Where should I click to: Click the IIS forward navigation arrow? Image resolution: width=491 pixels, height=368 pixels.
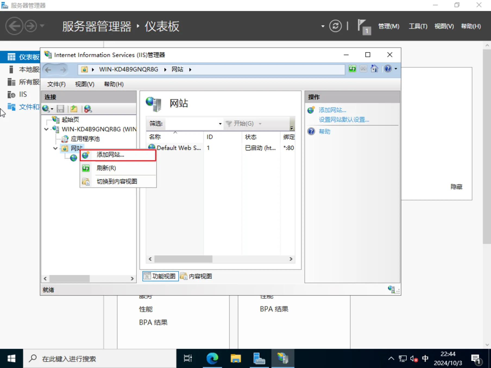coord(63,70)
